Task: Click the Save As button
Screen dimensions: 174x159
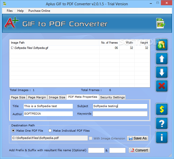Action: (x=137, y=138)
